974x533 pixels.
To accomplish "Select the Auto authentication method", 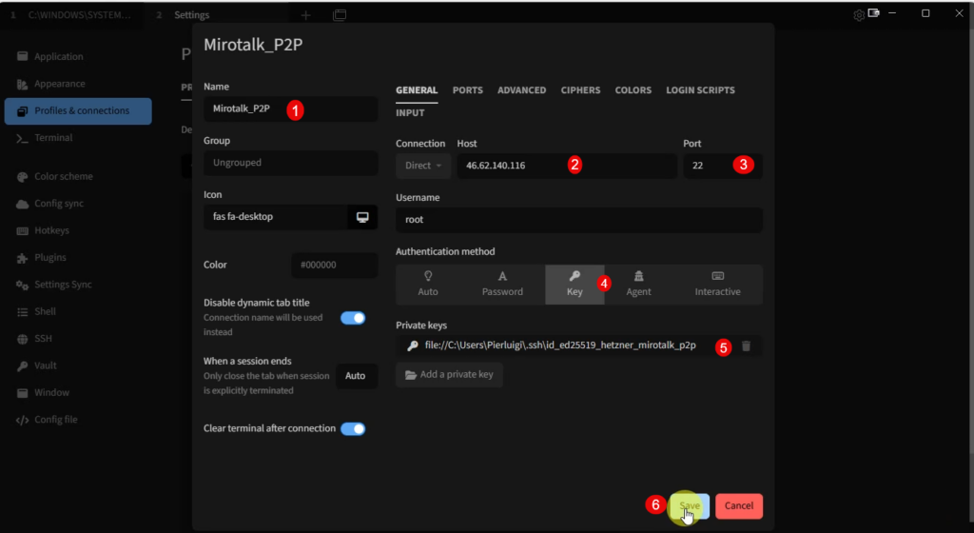I will click(x=428, y=284).
